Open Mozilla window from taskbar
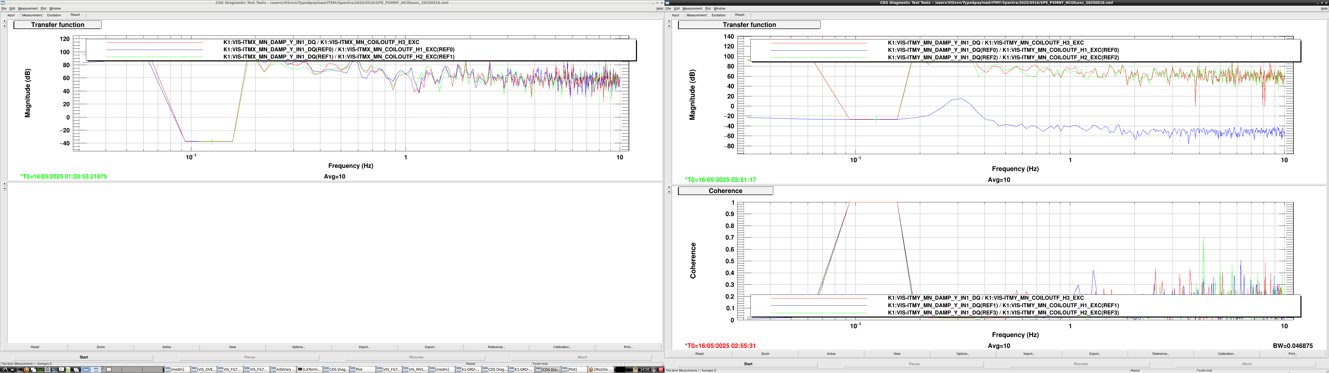 click(601, 369)
